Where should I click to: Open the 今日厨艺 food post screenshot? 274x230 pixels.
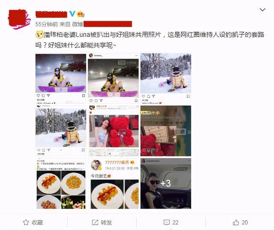pos(113,183)
